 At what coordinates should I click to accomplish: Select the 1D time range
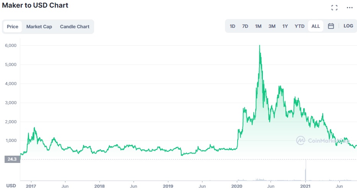[x=232, y=26]
